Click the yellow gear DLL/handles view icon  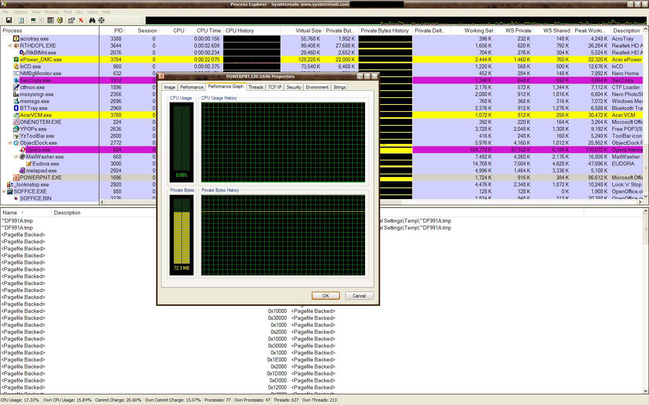point(59,20)
